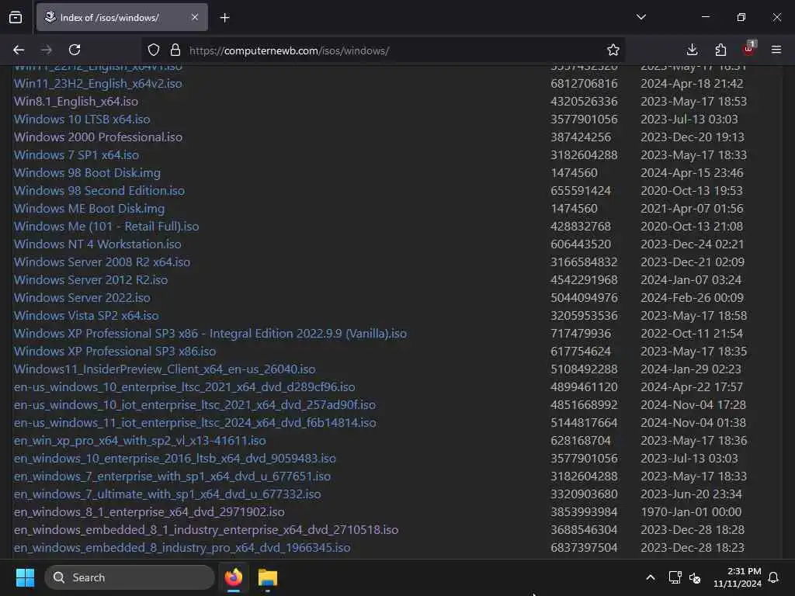795x596 pixels.
Task: Open Windows 10 LTSB x64.iso link
Action: (x=82, y=119)
